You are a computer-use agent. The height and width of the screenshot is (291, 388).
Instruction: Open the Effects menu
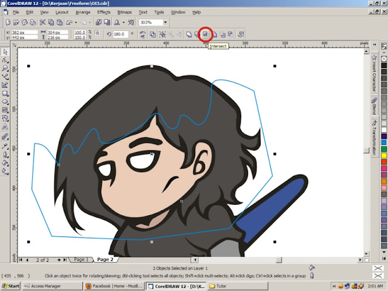104,12
